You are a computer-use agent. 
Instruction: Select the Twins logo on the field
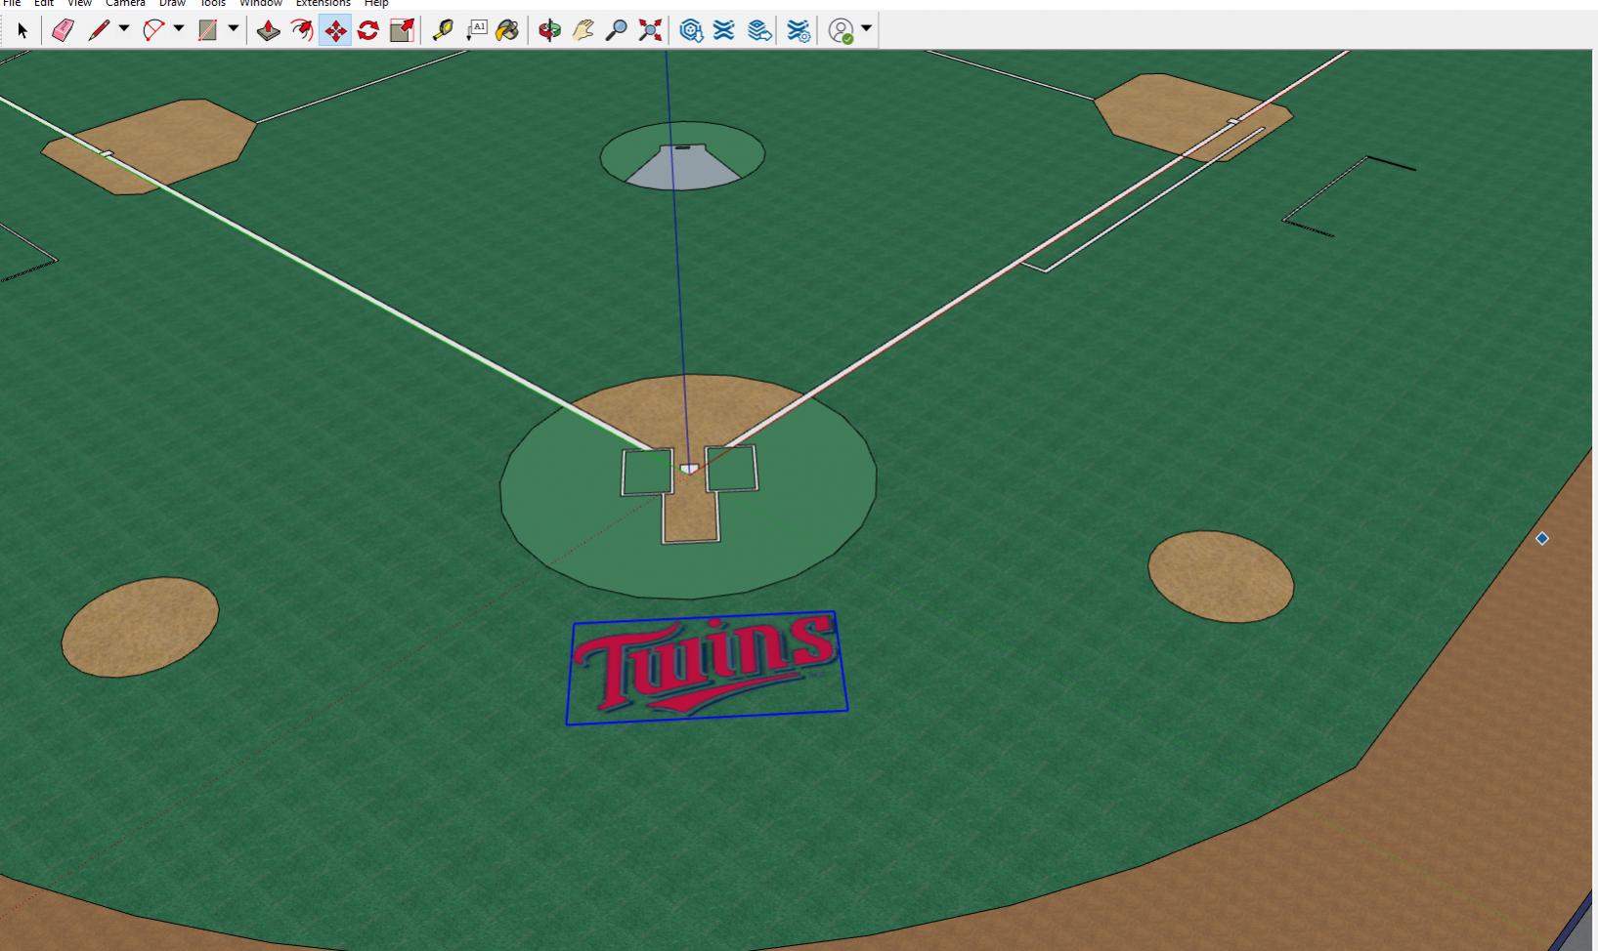706,666
